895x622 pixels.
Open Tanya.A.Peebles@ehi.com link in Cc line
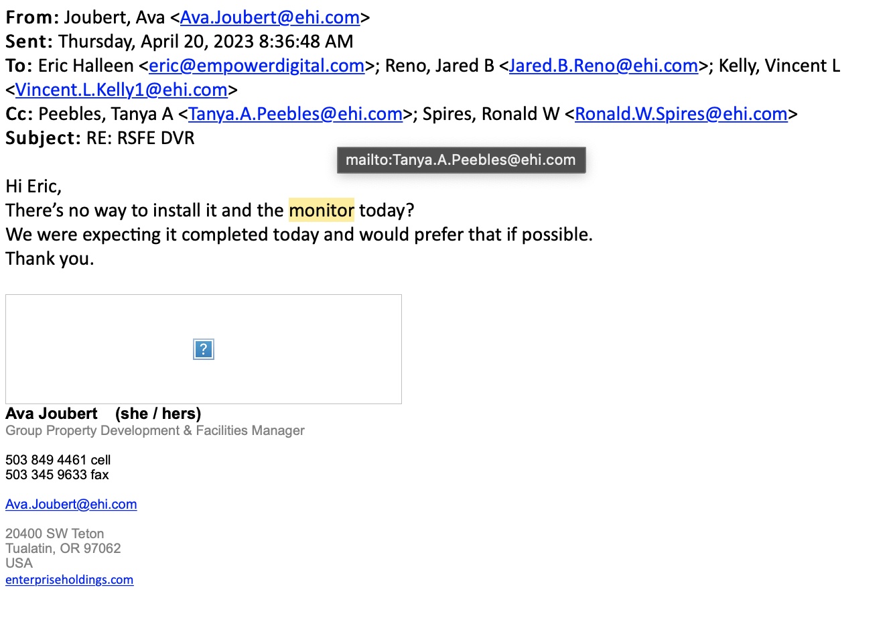click(x=295, y=114)
